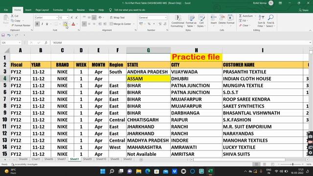
Task: Open File Explorer from the taskbar
Action: [x=139, y=171]
